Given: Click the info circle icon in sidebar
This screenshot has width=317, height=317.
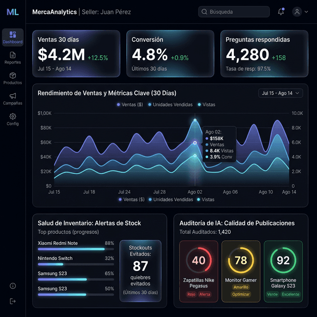Looking at the screenshot, I should 13,286.
